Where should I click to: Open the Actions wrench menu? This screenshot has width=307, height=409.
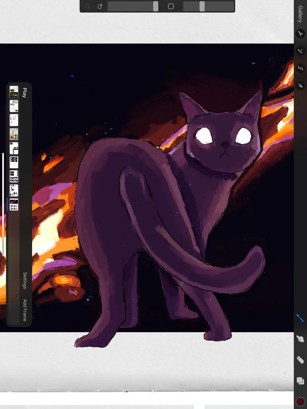(300, 33)
